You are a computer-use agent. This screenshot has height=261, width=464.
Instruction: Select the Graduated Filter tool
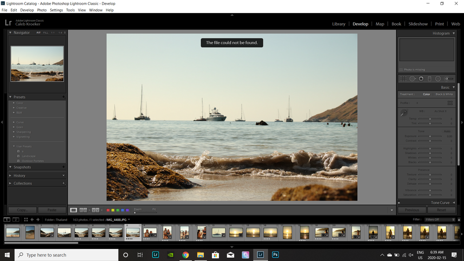point(430,78)
